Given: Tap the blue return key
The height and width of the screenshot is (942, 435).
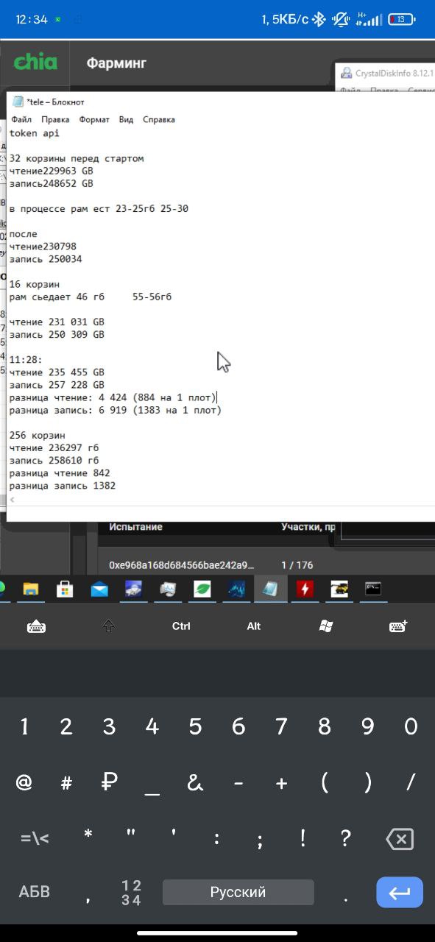Looking at the screenshot, I should click(400, 893).
